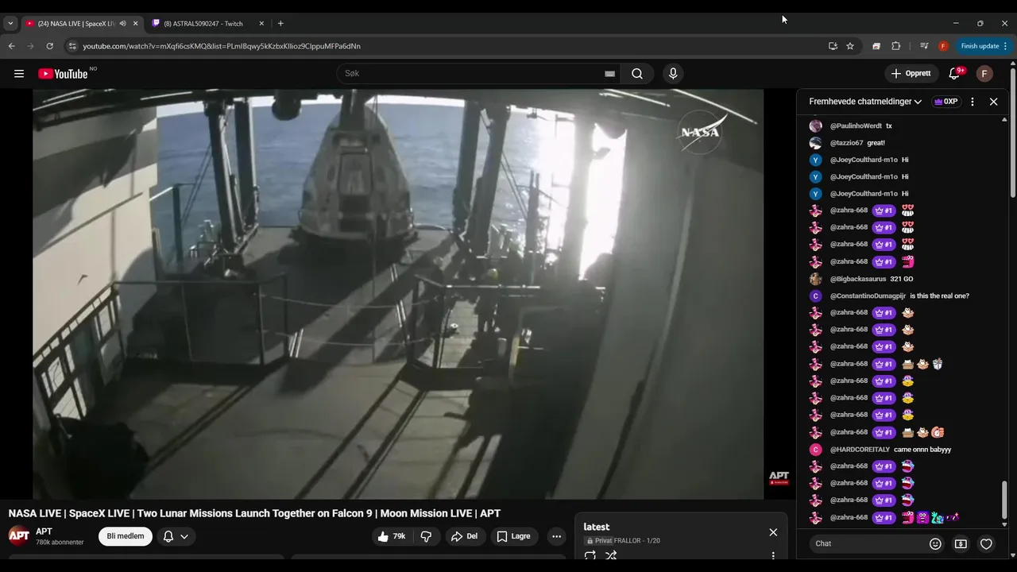The height and width of the screenshot is (572, 1017).
Task: Open more actions ellipsis under video
Action: pyautogui.click(x=556, y=536)
